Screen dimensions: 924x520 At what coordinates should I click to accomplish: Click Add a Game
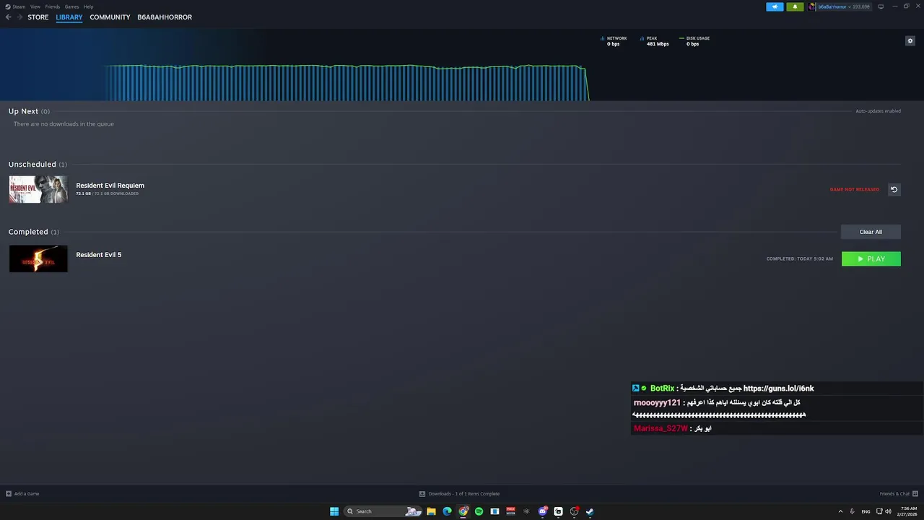(x=22, y=494)
